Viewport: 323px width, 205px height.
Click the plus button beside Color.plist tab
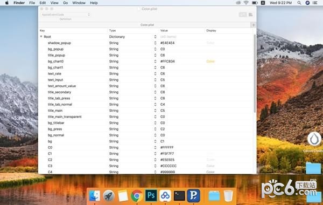click(x=254, y=25)
